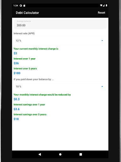Tap the circular notification icon beside clock
Viewport: 121px width, 162px height.
(21, 6)
